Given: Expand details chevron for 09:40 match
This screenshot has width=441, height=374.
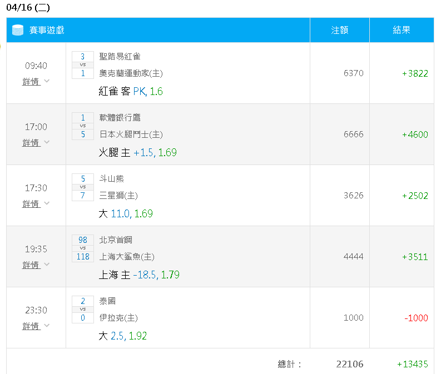Looking at the screenshot, I should tap(47, 81).
